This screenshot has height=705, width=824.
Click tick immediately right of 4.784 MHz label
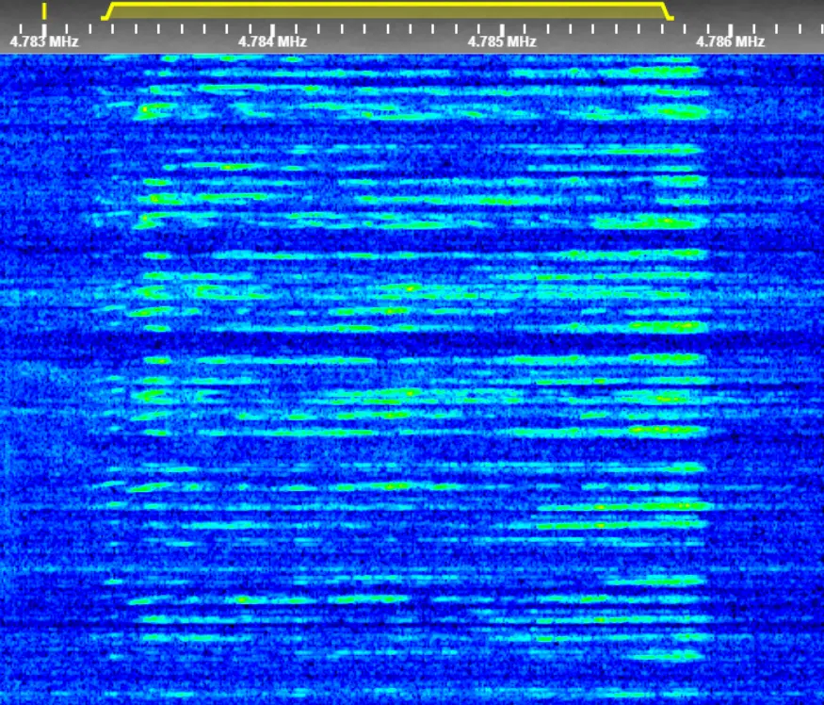(296, 28)
